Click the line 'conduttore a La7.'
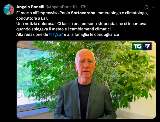Image resolution: width=160 pixels, height=122 pixels. (32, 18)
